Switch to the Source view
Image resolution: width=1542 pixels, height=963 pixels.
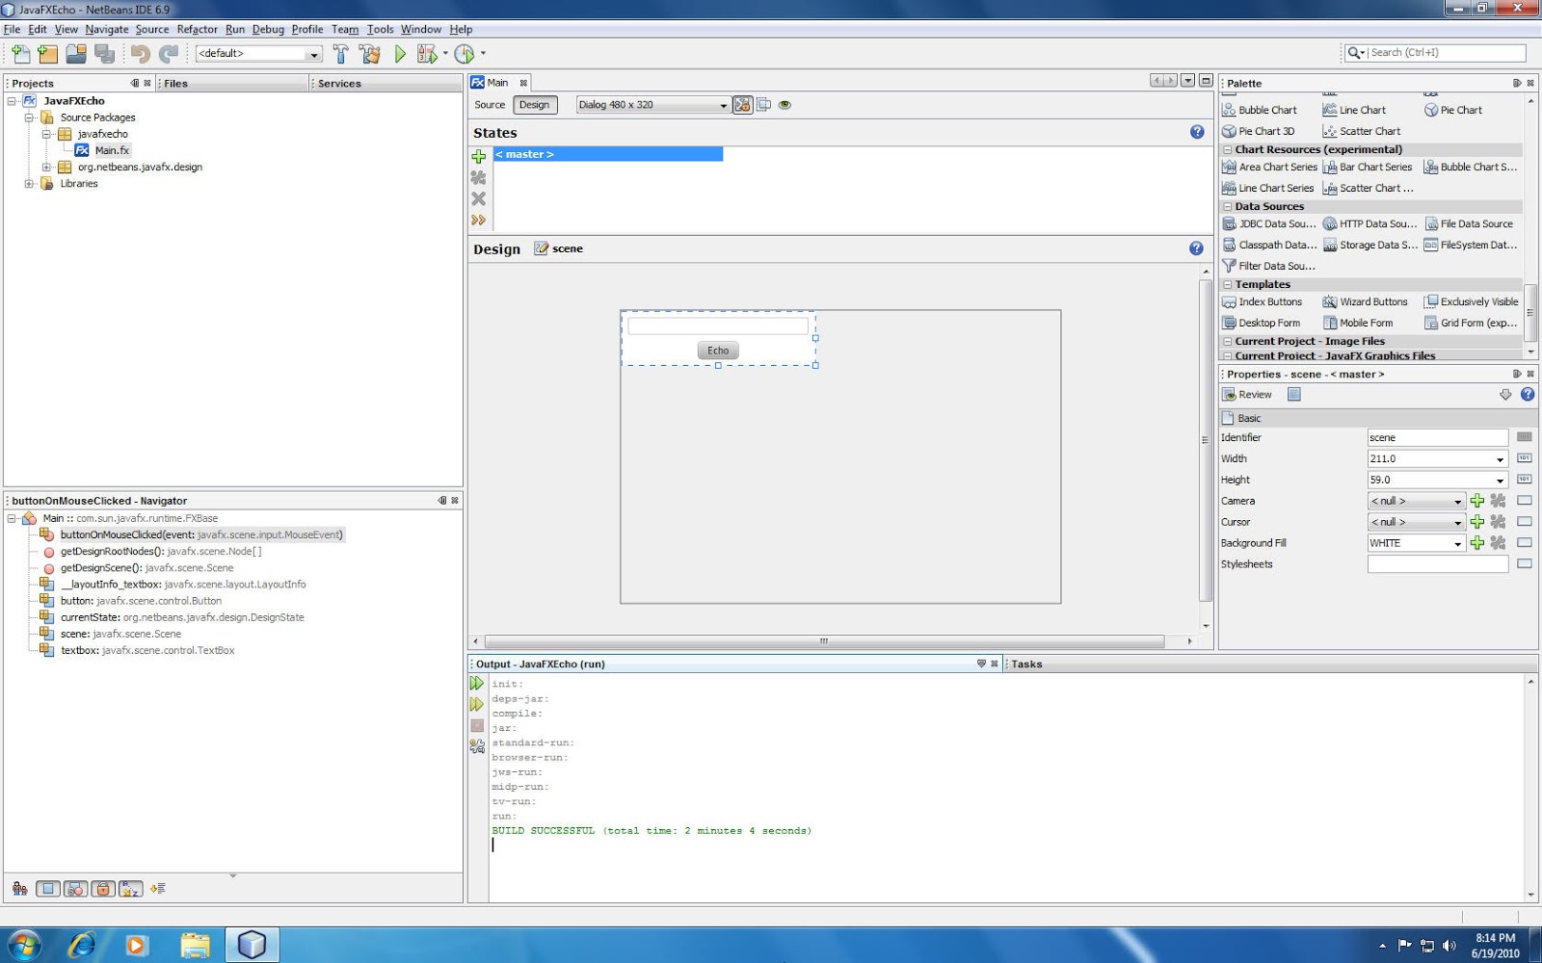[490, 105]
